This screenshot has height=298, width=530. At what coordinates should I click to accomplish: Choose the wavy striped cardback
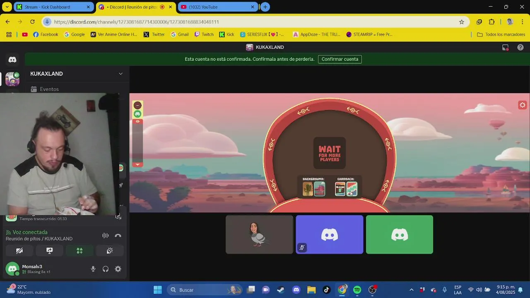pos(352,189)
